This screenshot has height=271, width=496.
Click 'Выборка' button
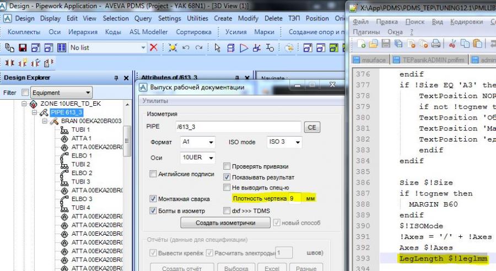coord(236,268)
